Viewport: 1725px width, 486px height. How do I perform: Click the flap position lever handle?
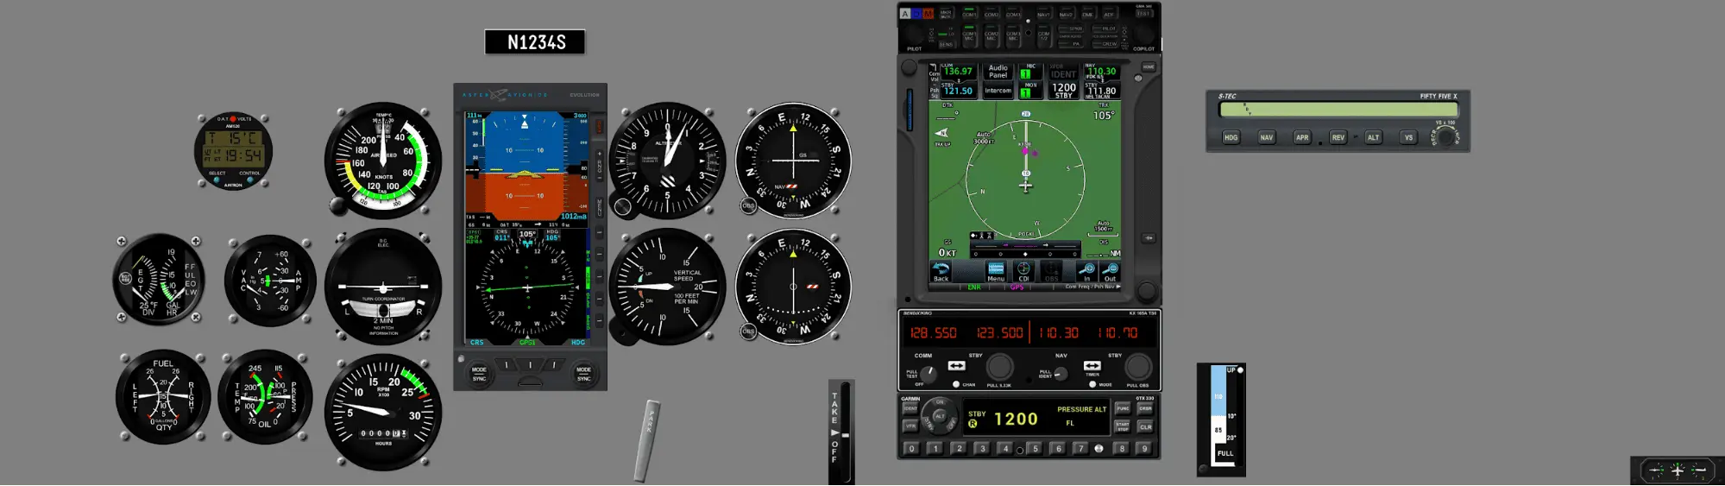(x=1240, y=370)
